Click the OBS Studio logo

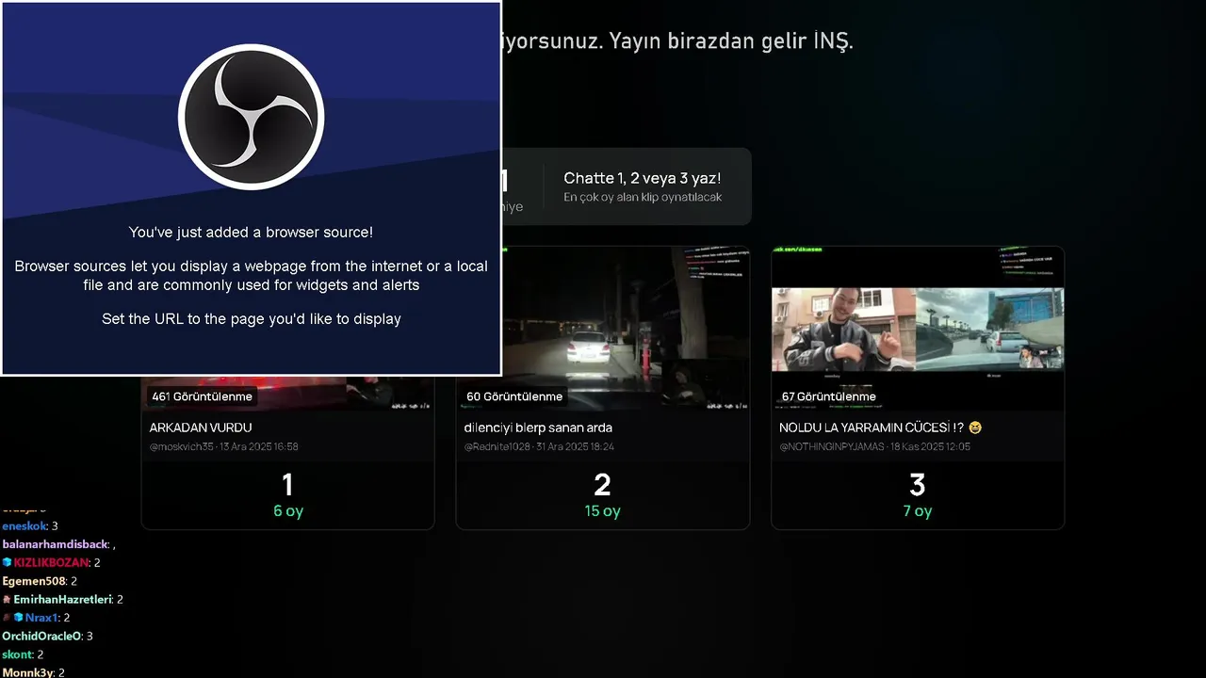pyautogui.click(x=252, y=118)
